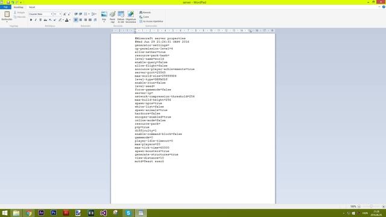Click the decrease indent icon

coord(76,14)
